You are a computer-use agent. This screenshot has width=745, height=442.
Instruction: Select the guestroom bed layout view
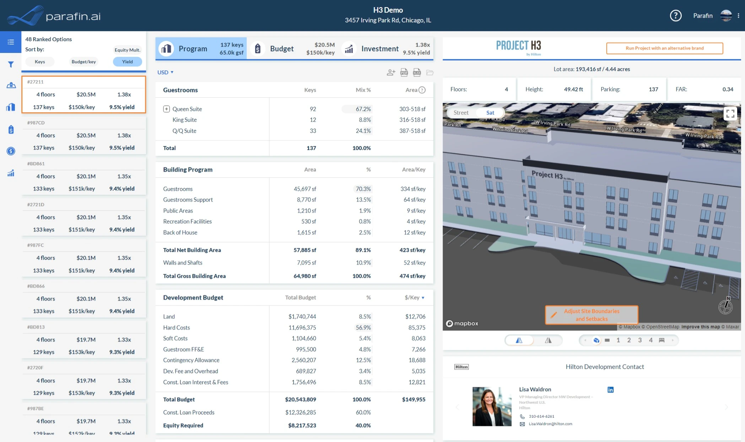(662, 340)
